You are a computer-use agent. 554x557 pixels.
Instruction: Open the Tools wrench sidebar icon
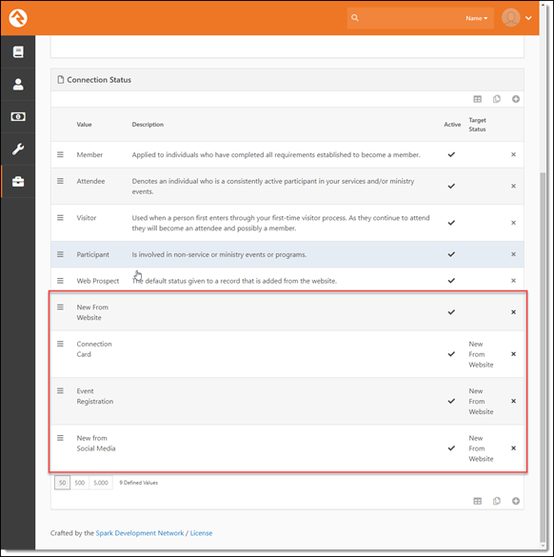(18, 149)
